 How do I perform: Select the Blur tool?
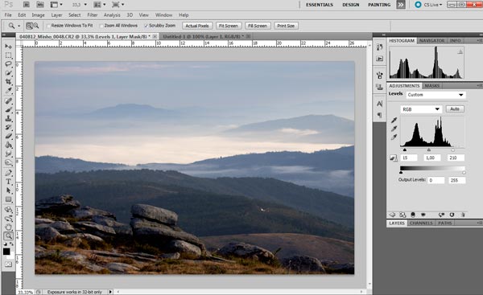click(x=8, y=154)
